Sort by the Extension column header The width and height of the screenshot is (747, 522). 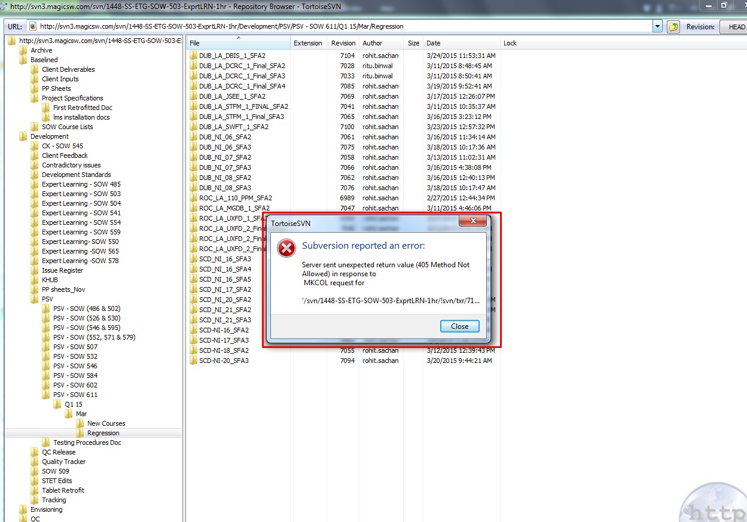point(308,43)
